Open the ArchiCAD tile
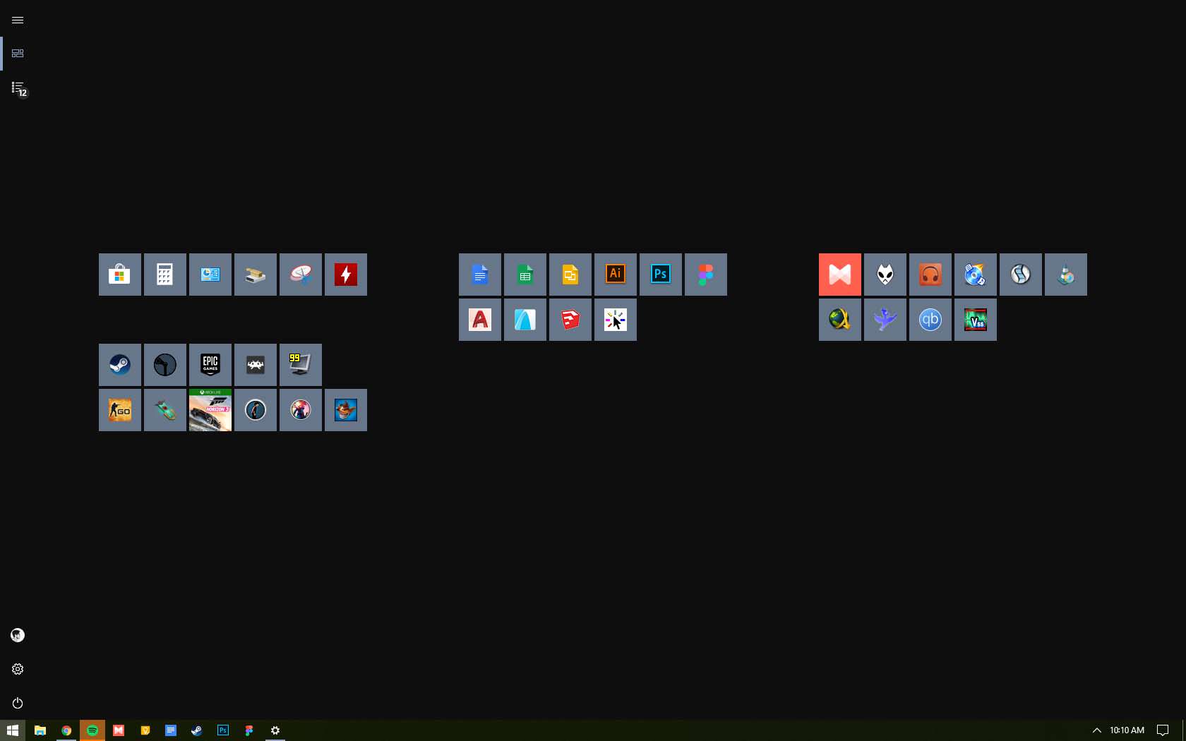Image resolution: width=1186 pixels, height=741 pixels. (525, 320)
